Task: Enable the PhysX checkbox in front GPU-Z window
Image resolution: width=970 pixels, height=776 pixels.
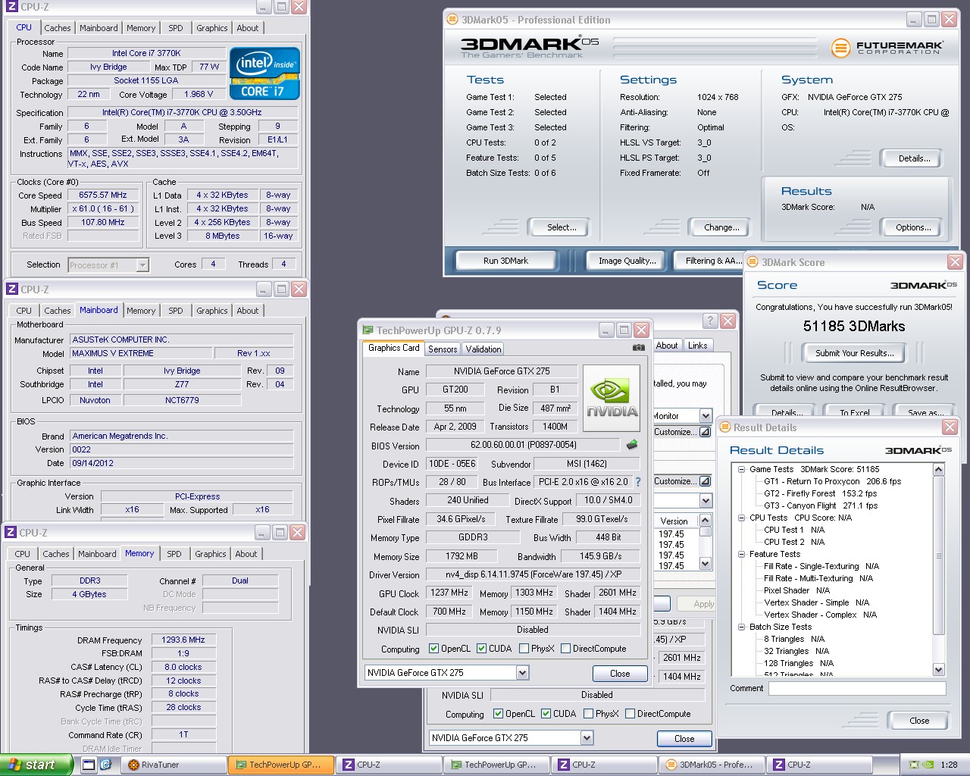Action: (524, 649)
